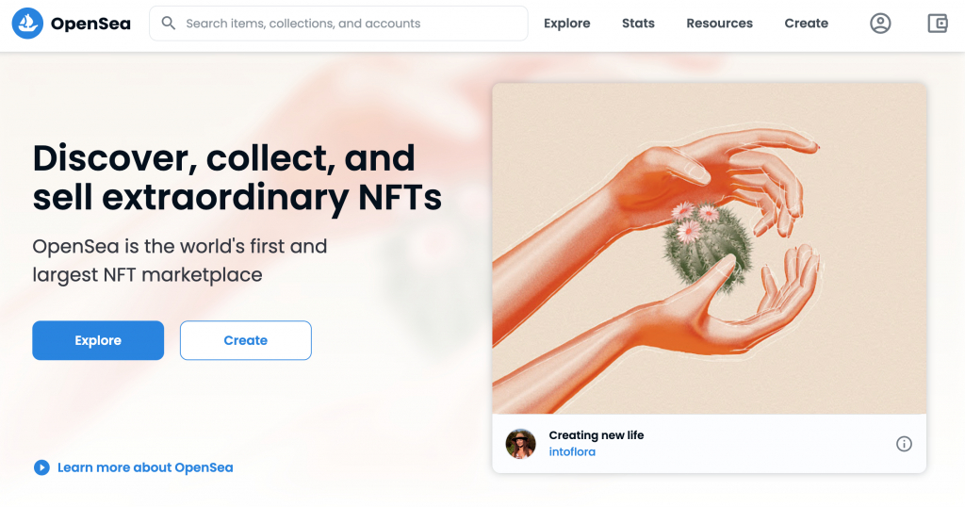Visit the intoflora creator link
Viewport: 965px width, 507px height.
click(572, 452)
